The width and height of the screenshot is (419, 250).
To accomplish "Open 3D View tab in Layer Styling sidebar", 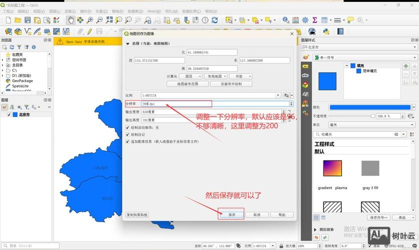I will 305,85.
